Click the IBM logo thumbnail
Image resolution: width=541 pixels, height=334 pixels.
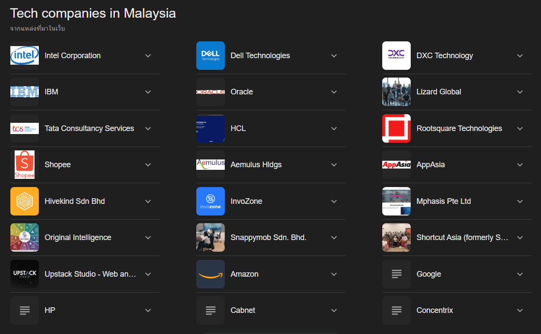(25, 92)
